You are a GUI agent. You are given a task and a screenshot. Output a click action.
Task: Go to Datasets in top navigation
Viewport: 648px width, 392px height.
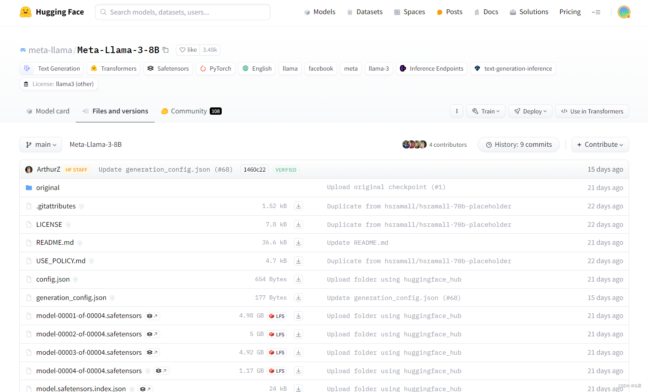(365, 12)
